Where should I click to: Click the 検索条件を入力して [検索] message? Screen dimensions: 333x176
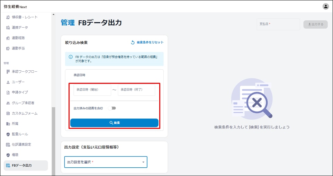[x=252, y=127]
